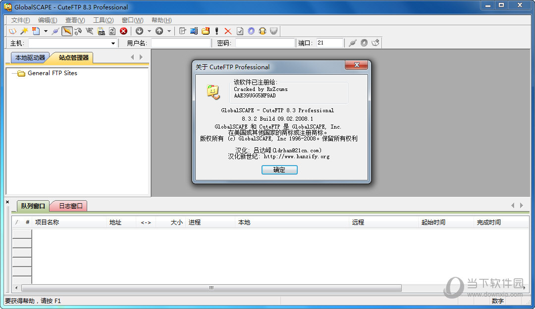The image size is (535, 309).
Task: Click the 用户名 username input field
Action: coord(181,43)
